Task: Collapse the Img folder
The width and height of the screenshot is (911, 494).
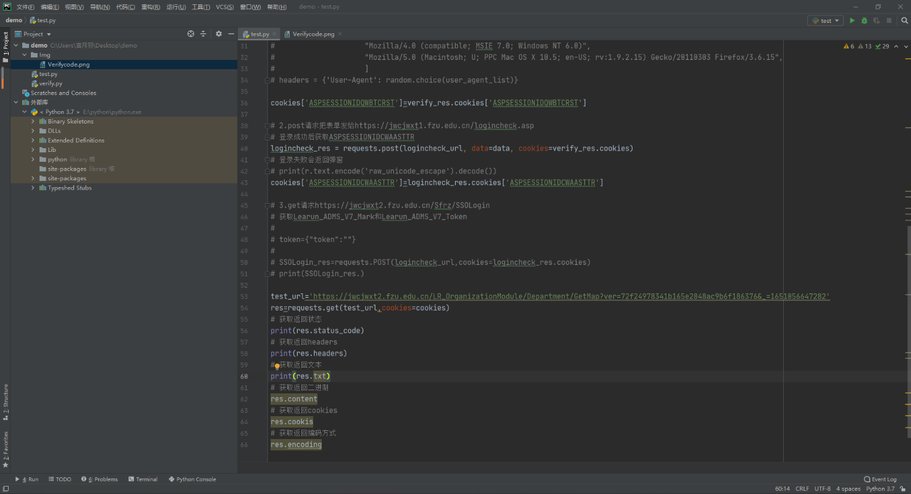Action: point(25,55)
